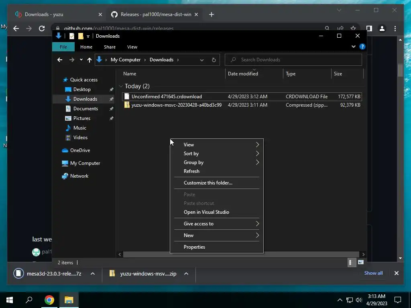Go up one folder level in Explorer

(x=90, y=60)
